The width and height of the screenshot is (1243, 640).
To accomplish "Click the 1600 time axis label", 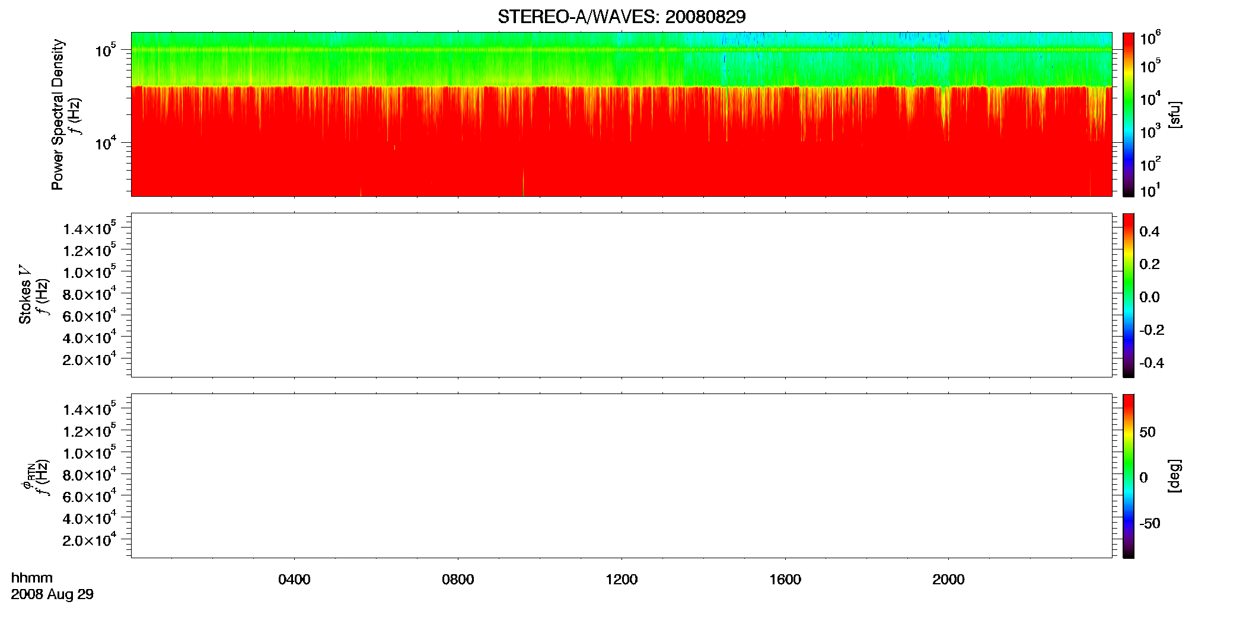I will coord(785,580).
